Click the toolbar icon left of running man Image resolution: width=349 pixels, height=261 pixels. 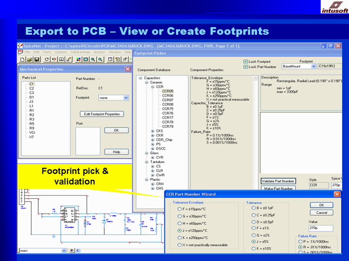(x=117, y=59)
